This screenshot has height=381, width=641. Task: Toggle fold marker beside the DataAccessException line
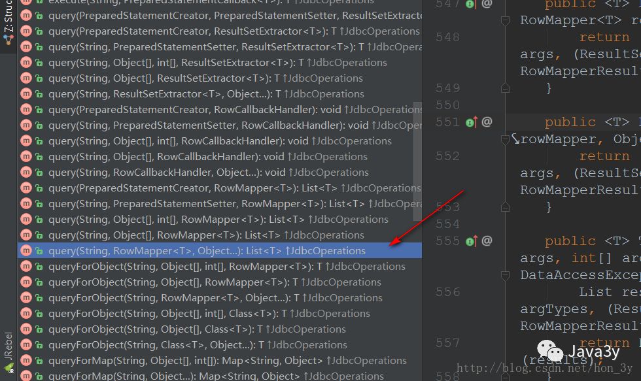pyautogui.click(x=505, y=276)
